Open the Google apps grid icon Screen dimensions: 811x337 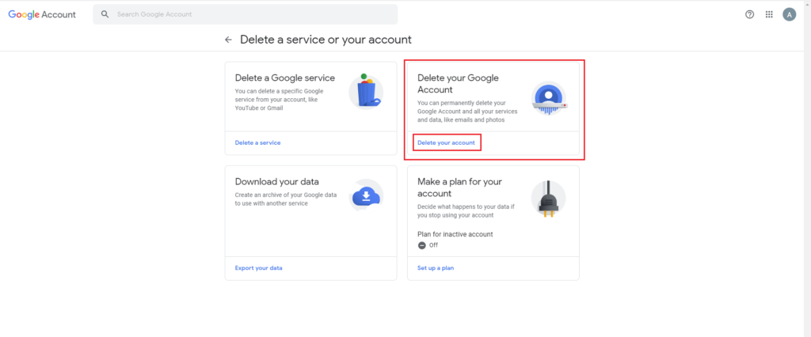tap(769, 14)
